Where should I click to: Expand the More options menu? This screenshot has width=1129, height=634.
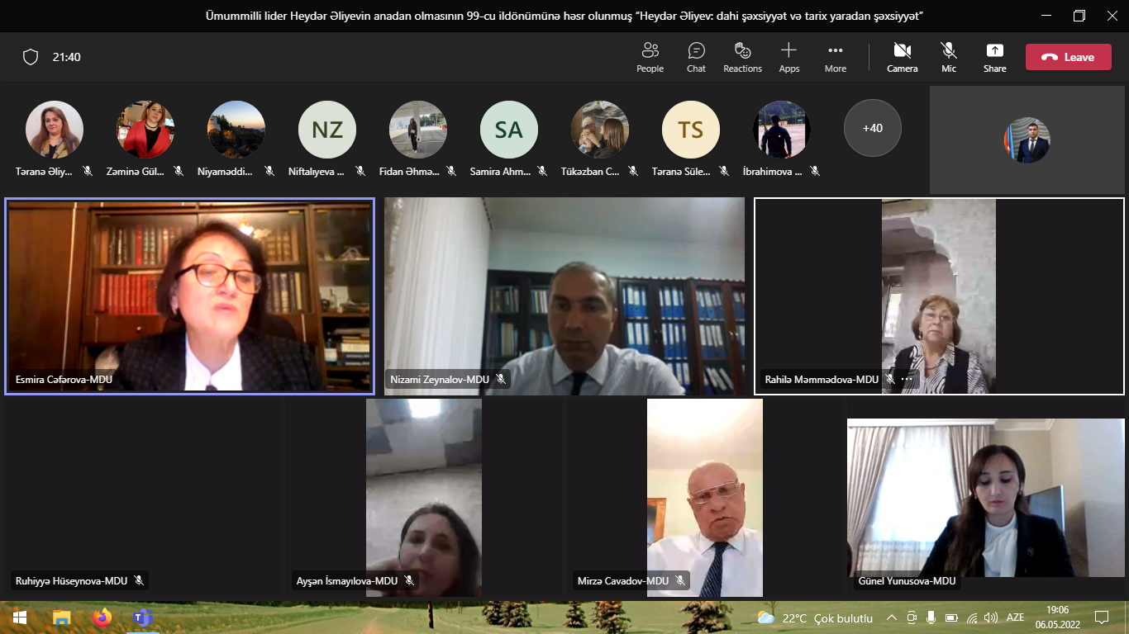(835, 57)
